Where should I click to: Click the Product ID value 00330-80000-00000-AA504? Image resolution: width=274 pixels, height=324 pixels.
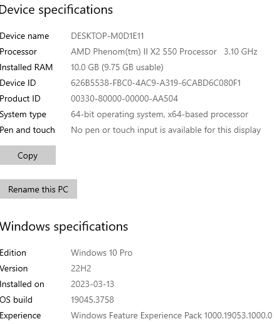pos(124,98)
